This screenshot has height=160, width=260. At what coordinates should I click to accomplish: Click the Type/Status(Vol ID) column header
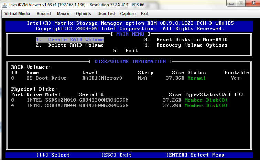click(214, 95)
